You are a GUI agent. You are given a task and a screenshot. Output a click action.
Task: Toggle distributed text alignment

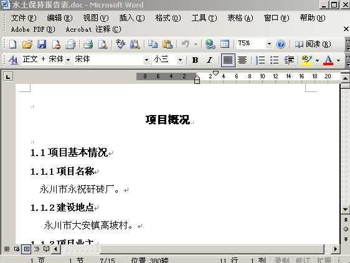coord(242,60)
